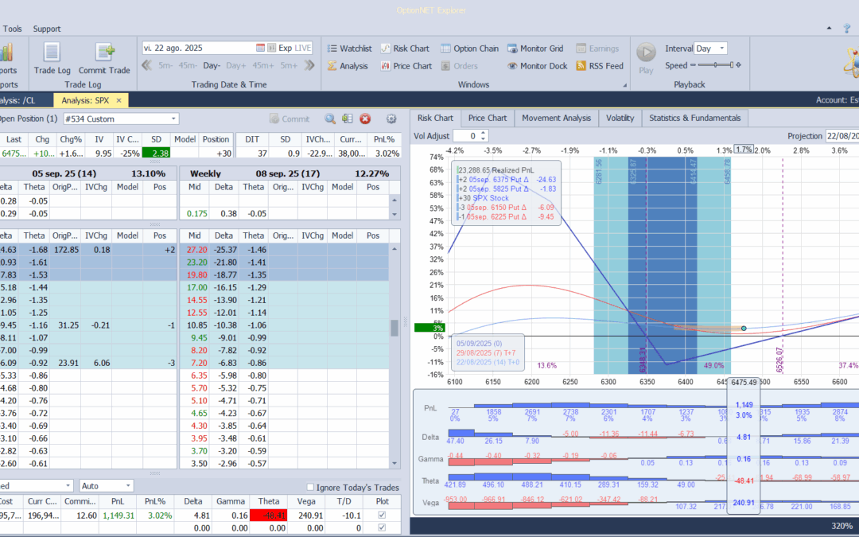The image size is (859, 537).
Task: Expand the Auto dropdown
Action: (128, 485)
